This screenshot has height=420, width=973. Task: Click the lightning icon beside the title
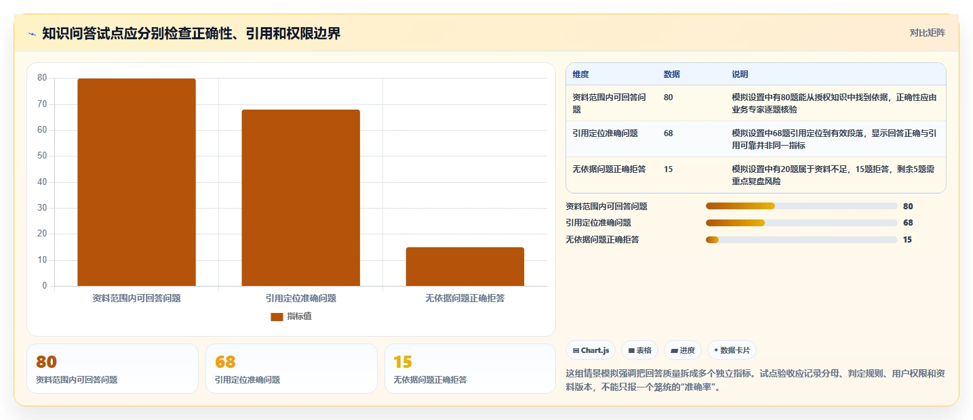[32, 34]
